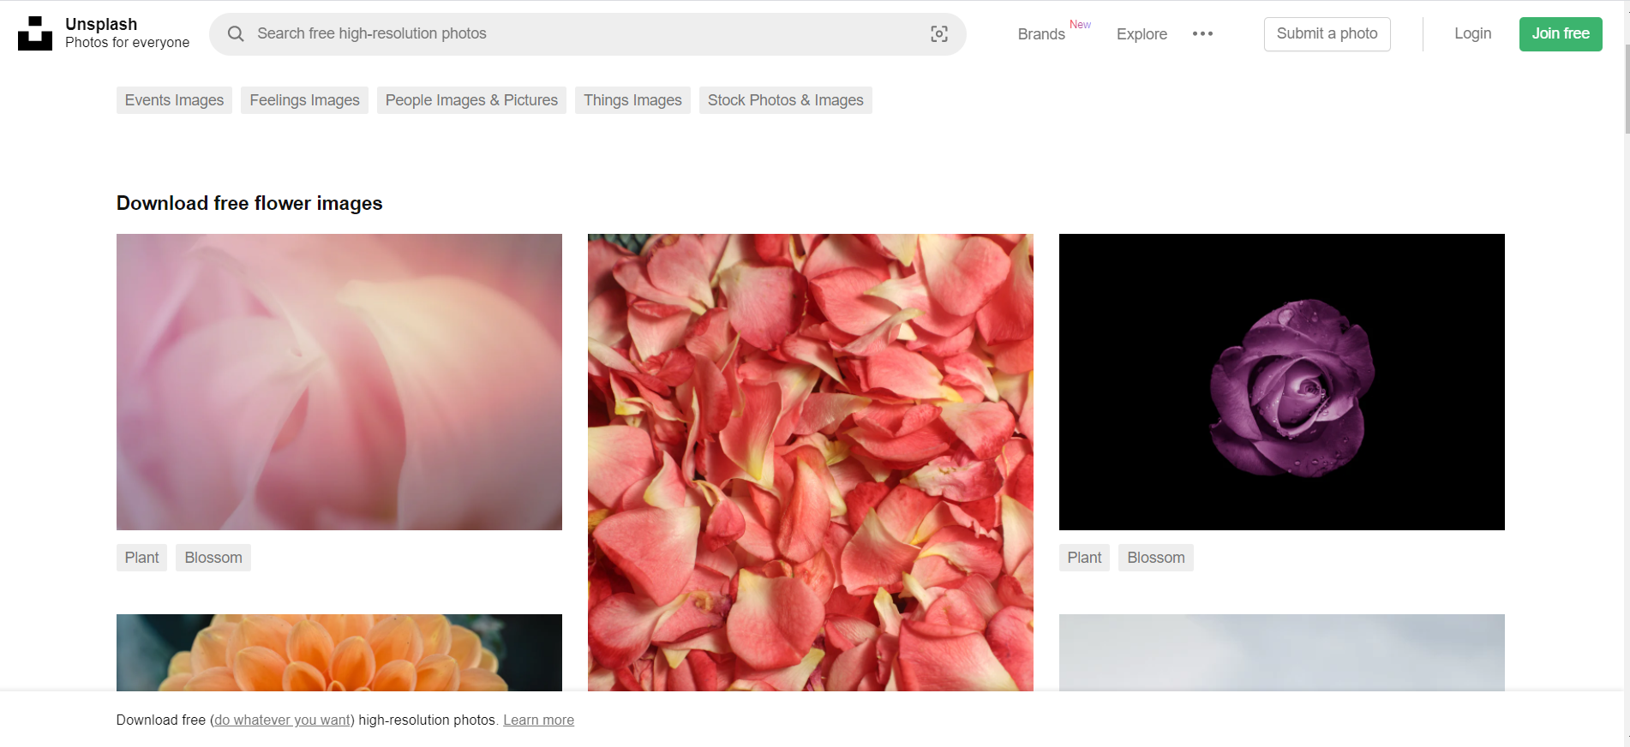
Task: Select the Stock Photos & Images tag
Action: [785, 100]
